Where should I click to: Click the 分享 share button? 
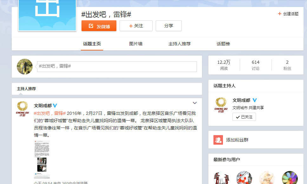click(x=169, y=26)
